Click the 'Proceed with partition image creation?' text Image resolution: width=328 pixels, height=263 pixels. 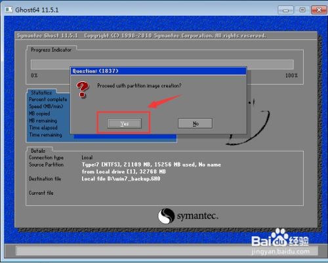pos(139,86)
